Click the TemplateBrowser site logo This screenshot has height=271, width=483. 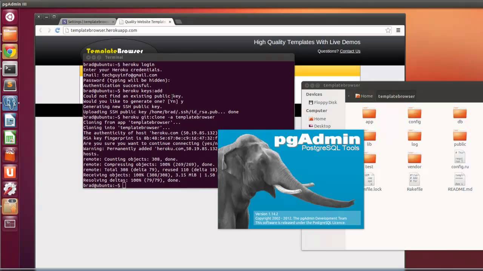point(115,51)
